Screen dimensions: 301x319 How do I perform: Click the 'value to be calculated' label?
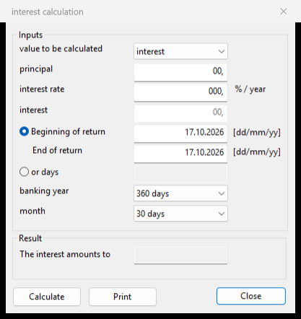[x=61, y=48]
